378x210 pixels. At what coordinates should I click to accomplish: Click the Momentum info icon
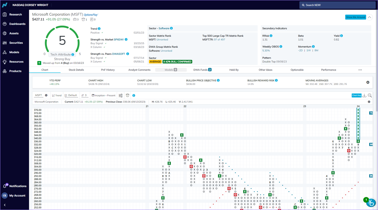tap(314, 47)
